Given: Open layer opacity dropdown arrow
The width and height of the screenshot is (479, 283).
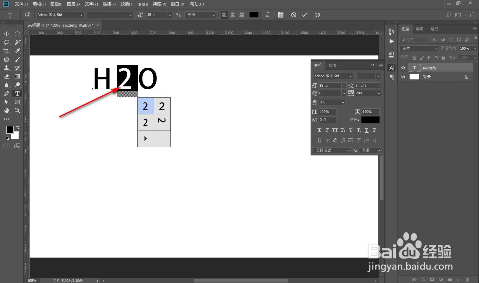Looking at the screenshot, I should [475, 49].
